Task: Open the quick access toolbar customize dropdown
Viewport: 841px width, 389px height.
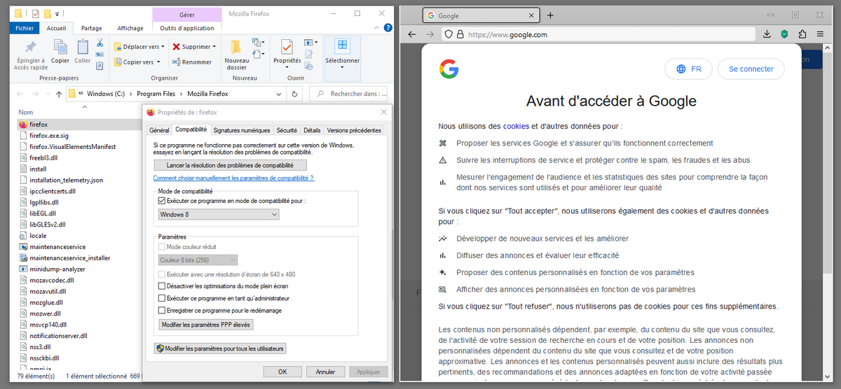Action: pyautogui.click(x=56, y=13)
